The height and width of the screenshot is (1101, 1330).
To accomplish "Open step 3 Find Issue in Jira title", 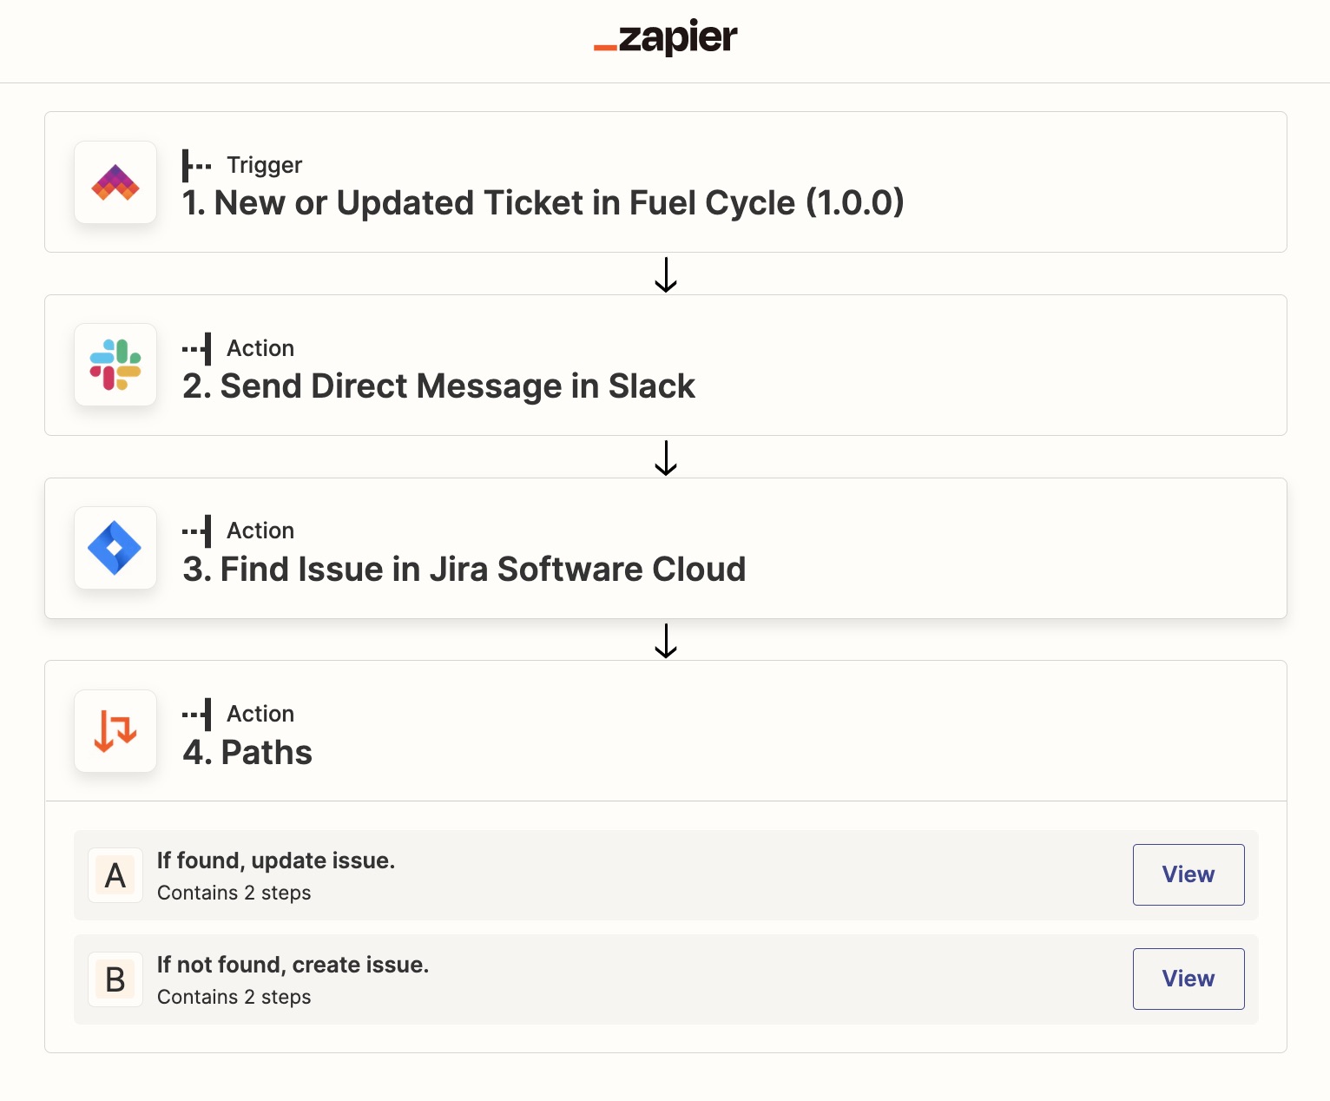I will [464, 570].
